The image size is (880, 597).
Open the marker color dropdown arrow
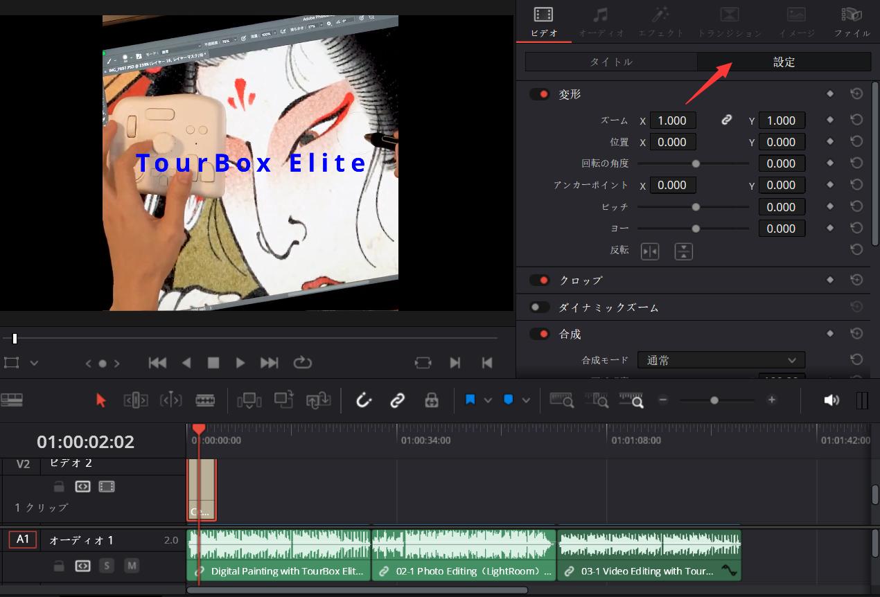click(x=526, y=400)
